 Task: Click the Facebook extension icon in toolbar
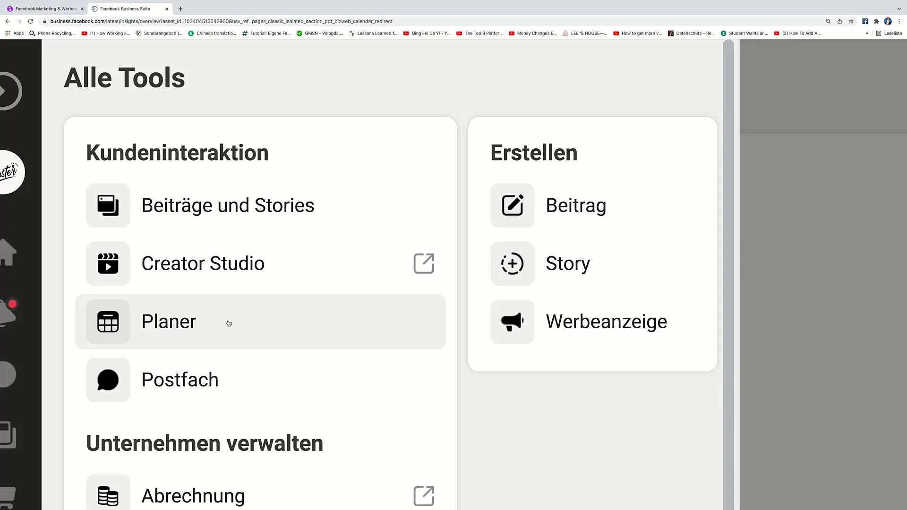click(865, 21)
